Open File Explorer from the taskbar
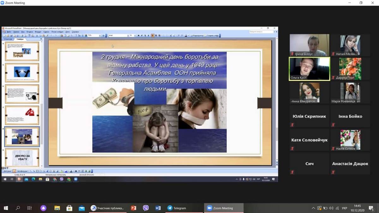 click(x=57, y=208)
